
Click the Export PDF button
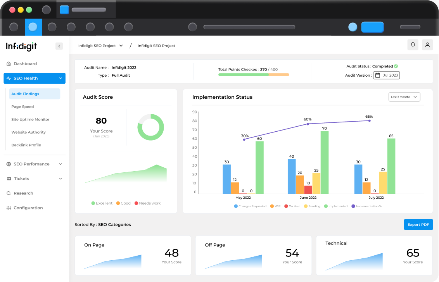418,225
